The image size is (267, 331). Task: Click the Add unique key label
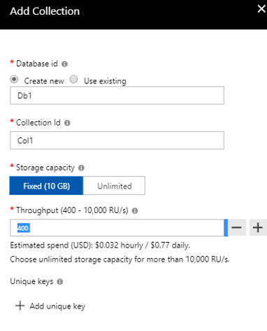pos(57,306)
